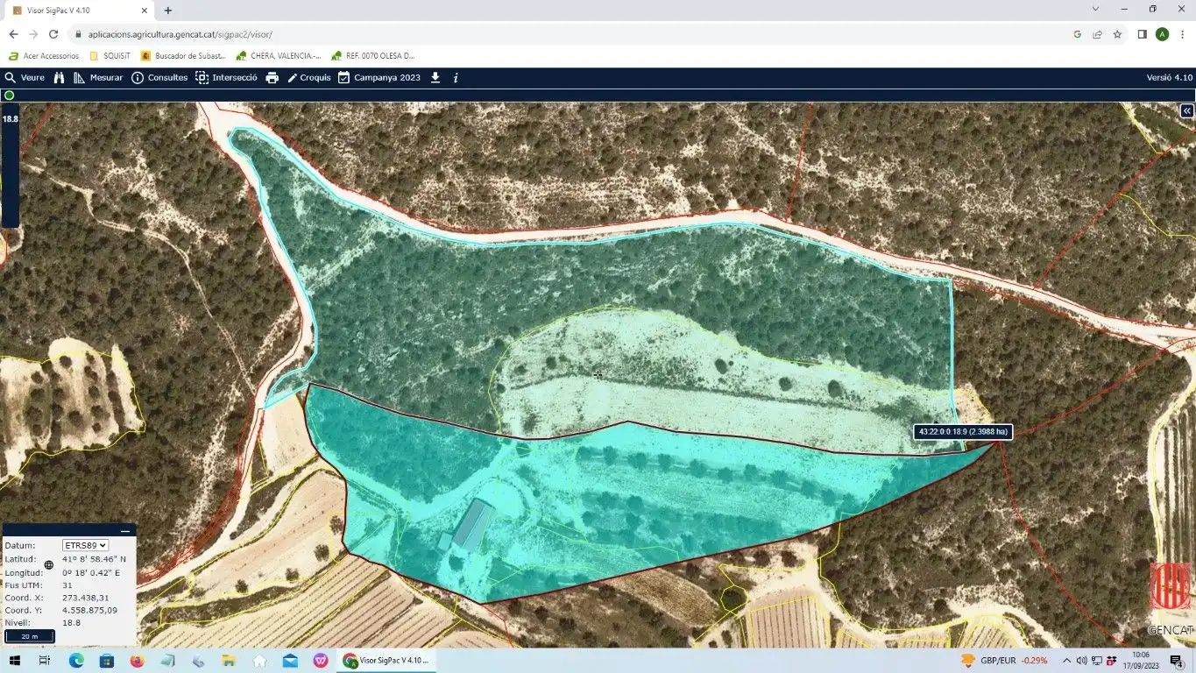Print the map using the printer icon

click(x=272, y=78)
